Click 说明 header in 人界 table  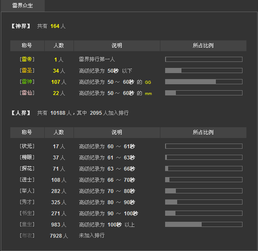tap(117, 132)
